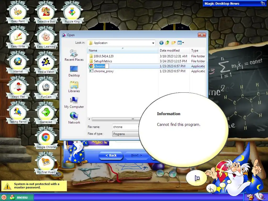
Task: Create a new folder with toolbar icon
Action: coord(174,43)
